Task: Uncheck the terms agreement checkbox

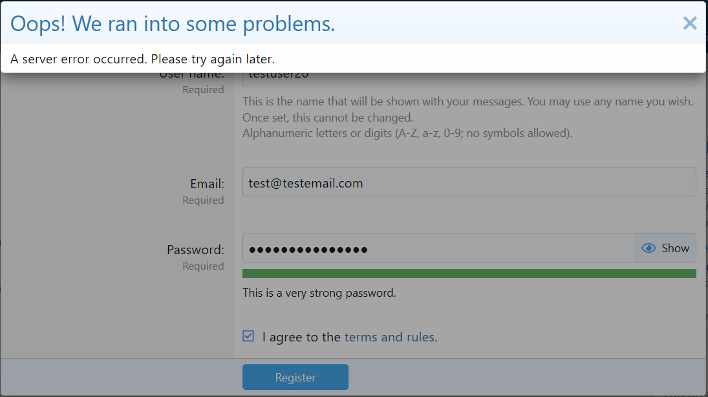Action: coord(248,336)
